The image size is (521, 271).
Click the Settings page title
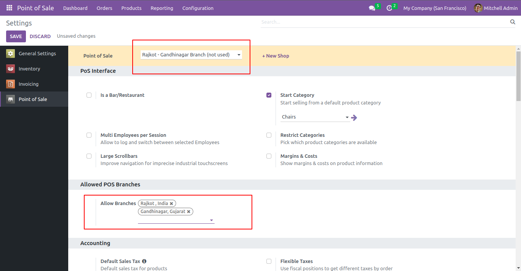pos(19,23)
